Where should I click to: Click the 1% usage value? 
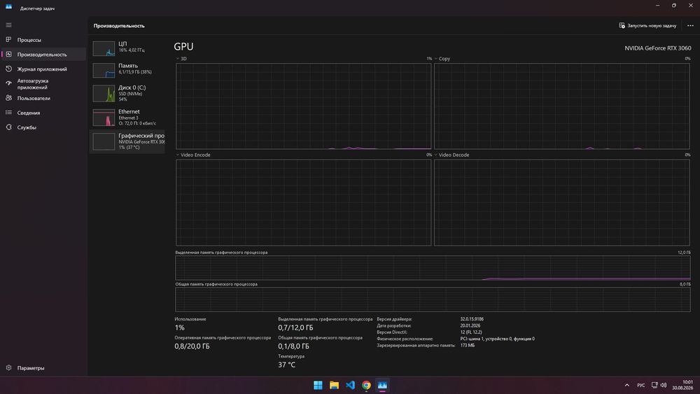(x=179, y=328)
